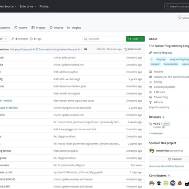Click the magnifier icon in Go to file
The height and width of the screenshot is (189, 189).
coord(85,39)
